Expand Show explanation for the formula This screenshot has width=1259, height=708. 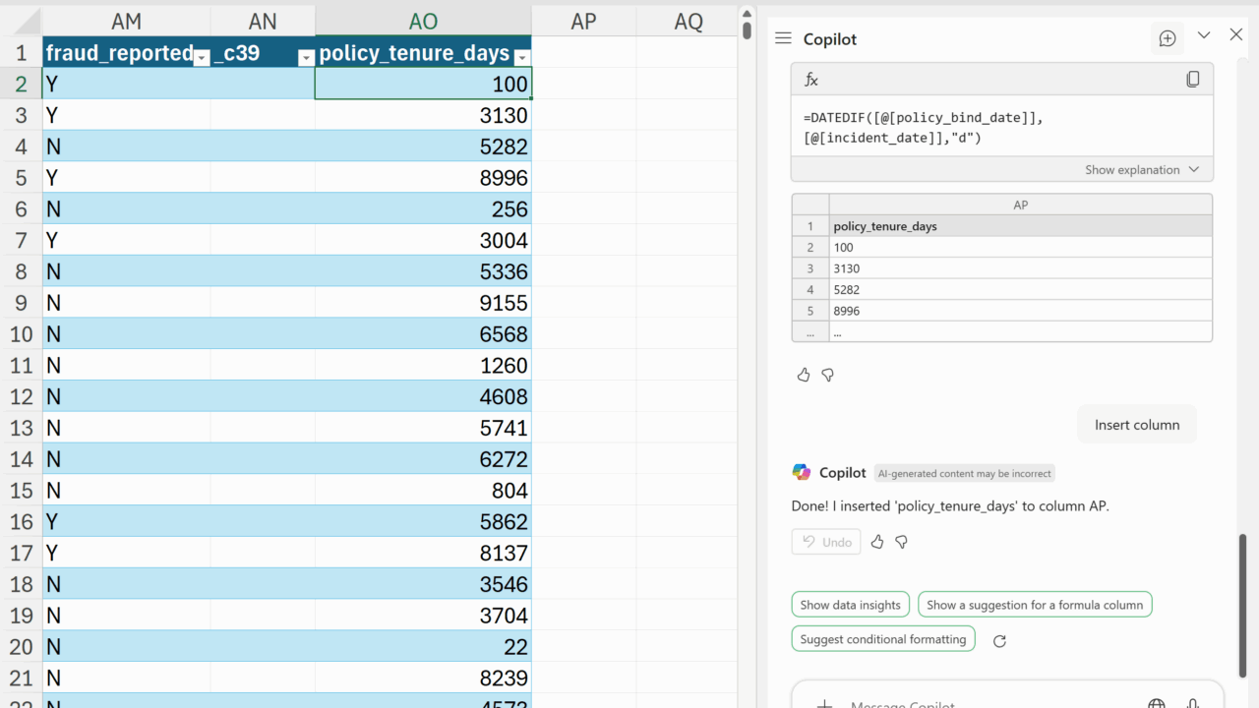click(x=1142, y=169)
